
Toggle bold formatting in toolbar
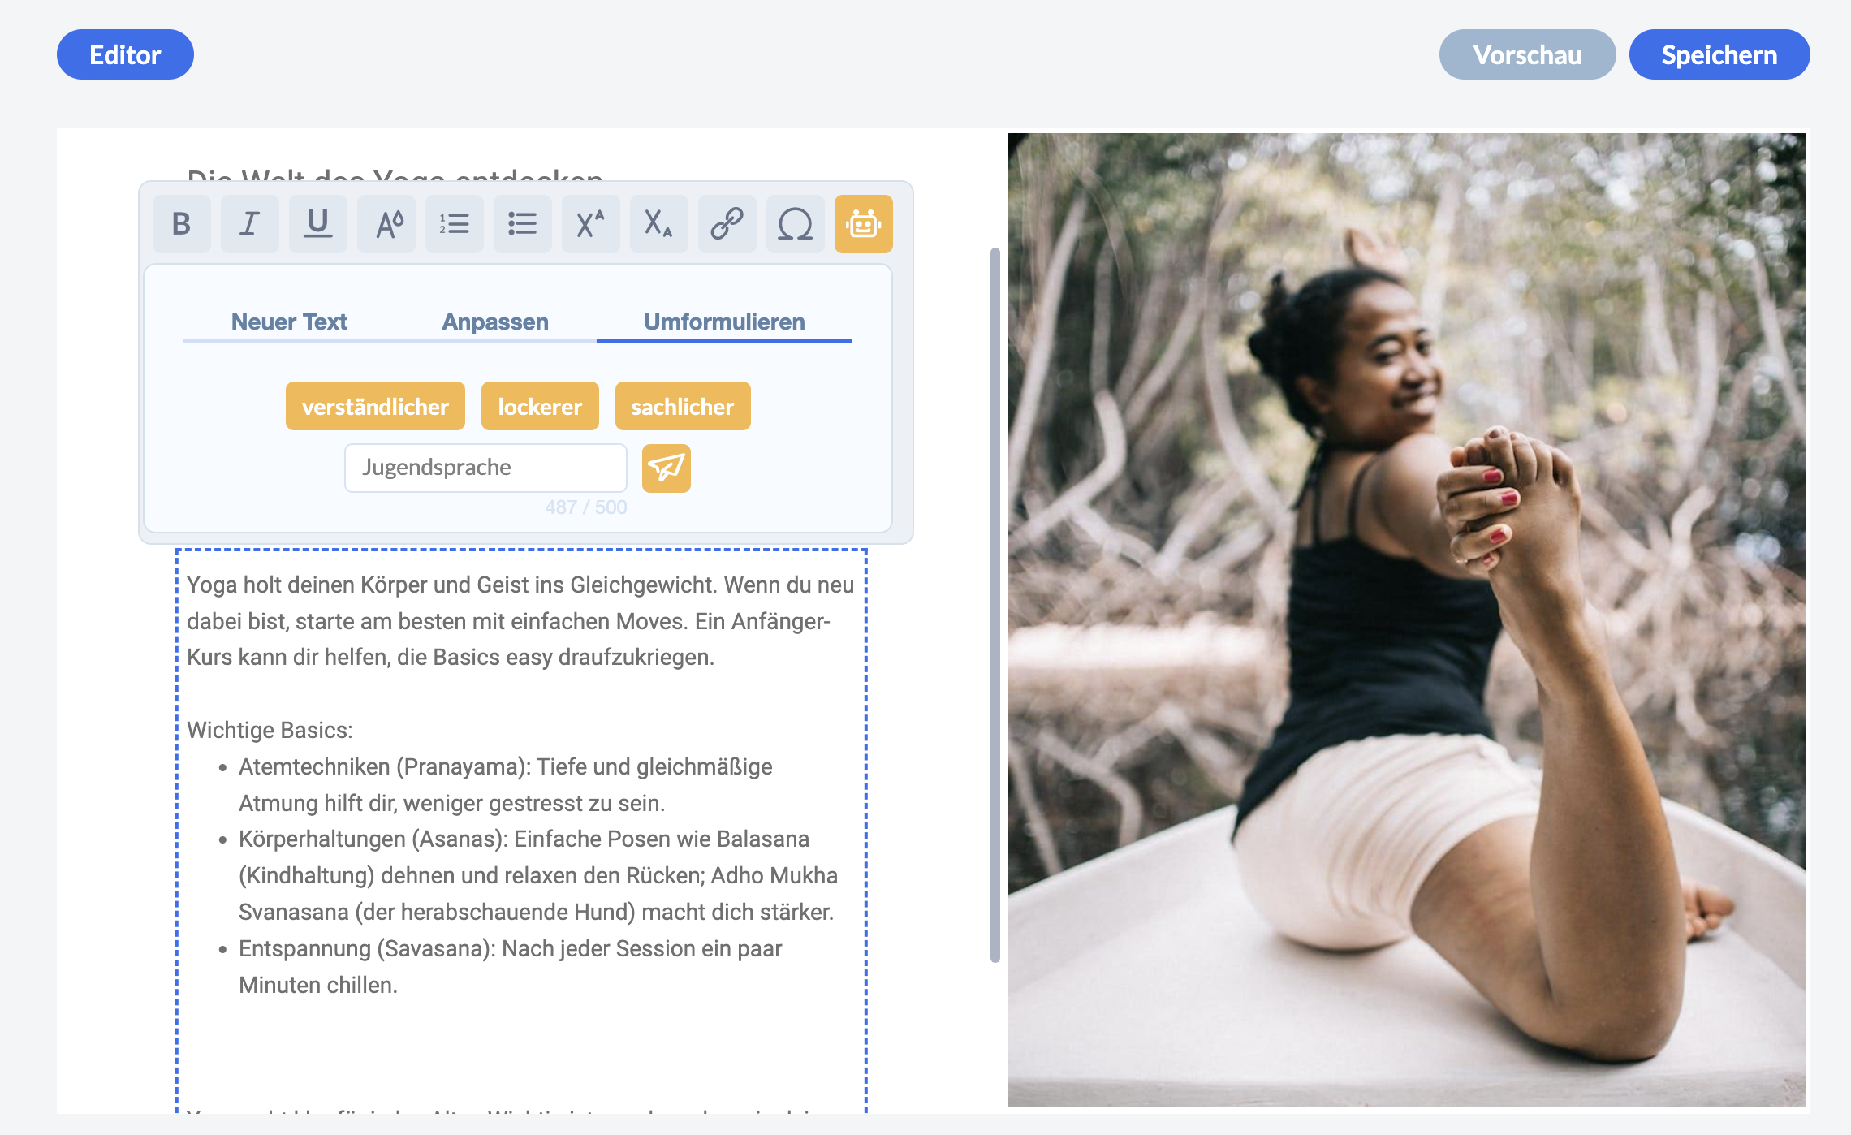(x=181, y=224)
